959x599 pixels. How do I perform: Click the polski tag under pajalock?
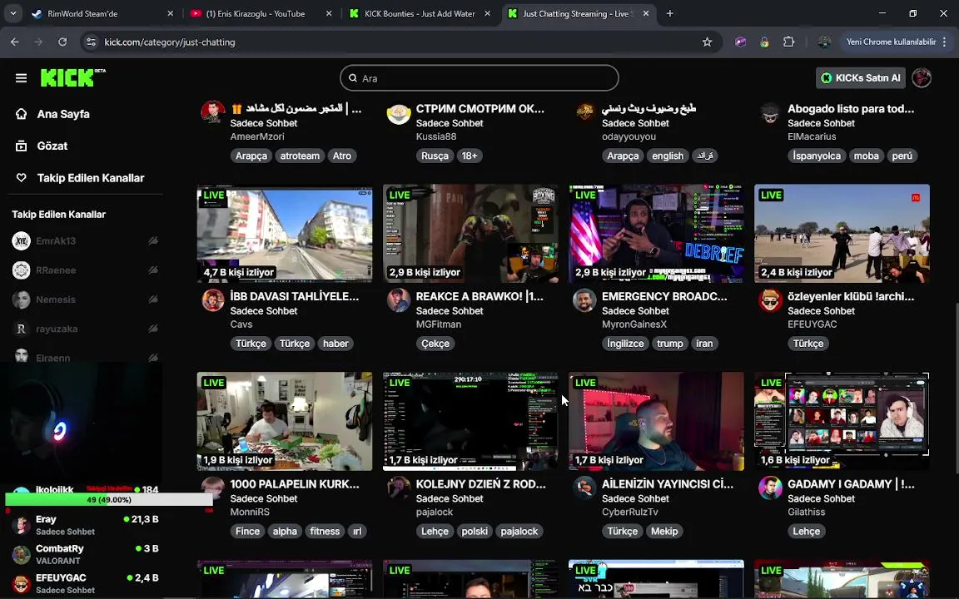coord(475,531)
